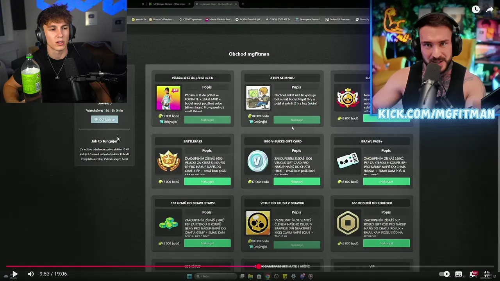
Task: Open the Define R6 Tempere bookmark
Action: tap(338, 19)
